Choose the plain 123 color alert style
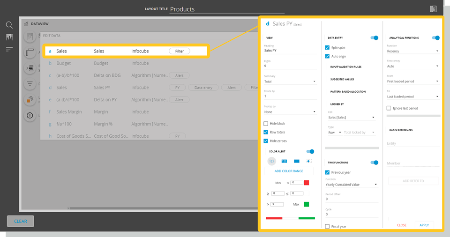The height and width of the screenshot is (237, 450). coord(271,161)
